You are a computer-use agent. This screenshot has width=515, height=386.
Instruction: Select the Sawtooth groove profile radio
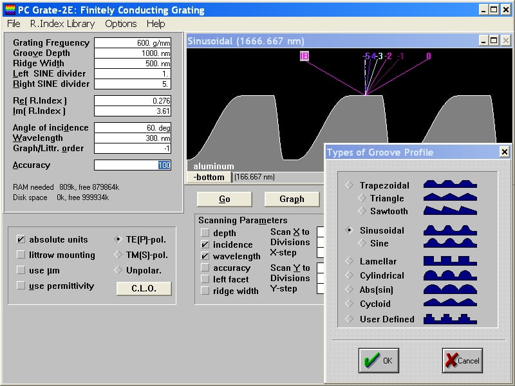point(362,211)
